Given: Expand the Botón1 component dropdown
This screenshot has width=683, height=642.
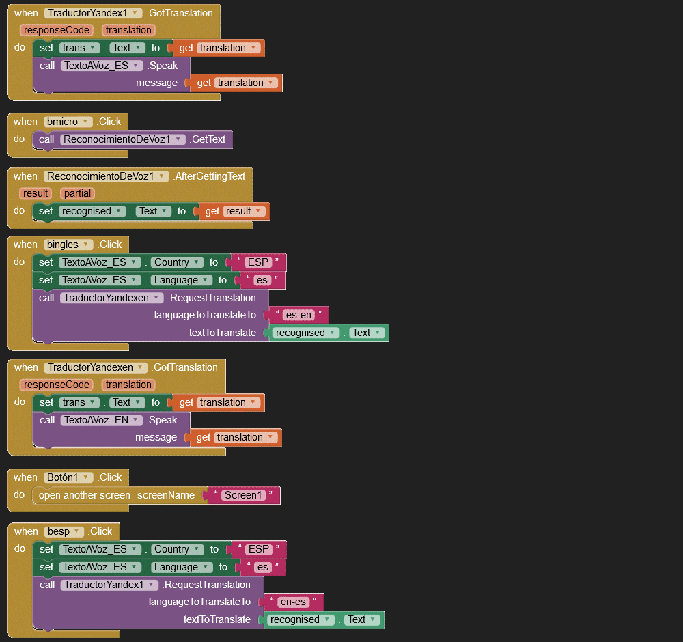Looking at the screenshot, I should (x=87, y=477).
